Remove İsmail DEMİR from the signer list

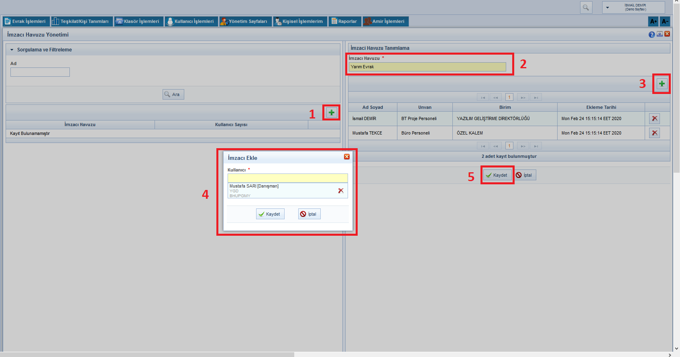(654, 118)
